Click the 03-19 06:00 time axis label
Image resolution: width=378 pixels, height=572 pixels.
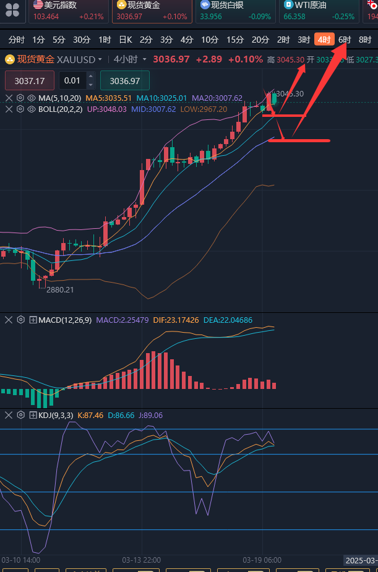262,560
